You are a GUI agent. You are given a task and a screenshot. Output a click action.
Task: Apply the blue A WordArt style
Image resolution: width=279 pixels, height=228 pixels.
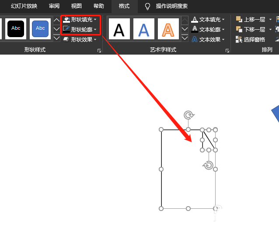point(143,29)
